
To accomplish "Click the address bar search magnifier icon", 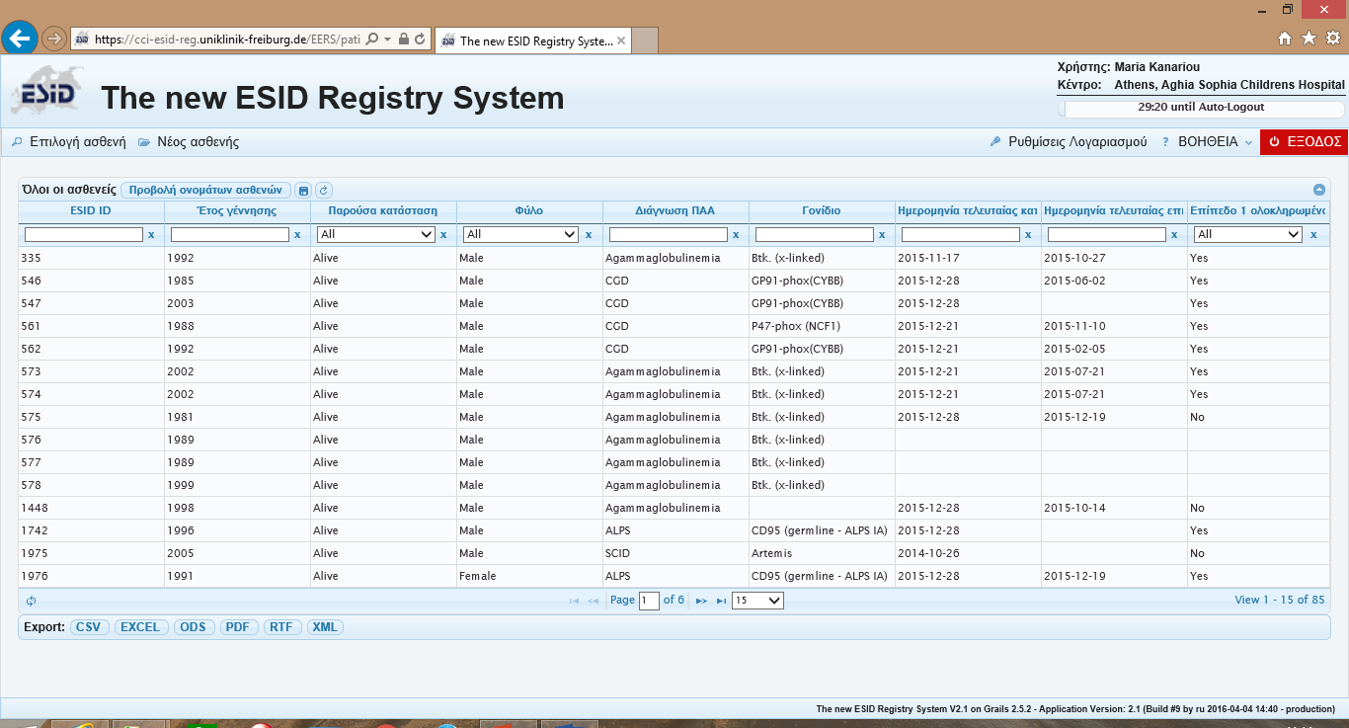I will (372, 40).
